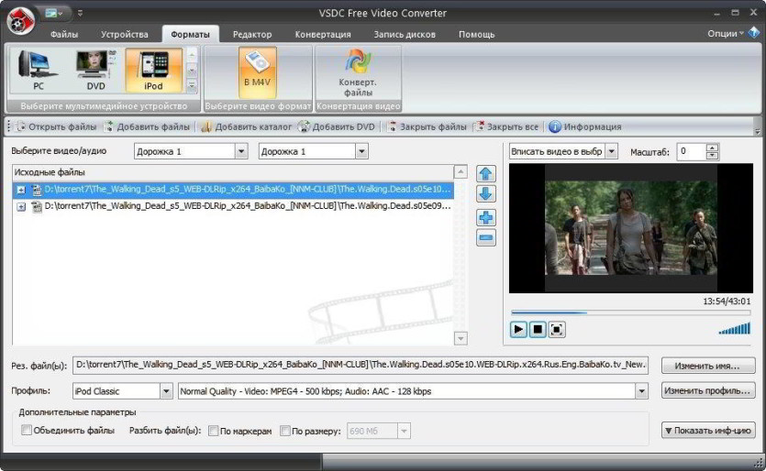Enable По маркерам split checkbox
The height and width of the screenshot is (471, 766).
[213, 431]
